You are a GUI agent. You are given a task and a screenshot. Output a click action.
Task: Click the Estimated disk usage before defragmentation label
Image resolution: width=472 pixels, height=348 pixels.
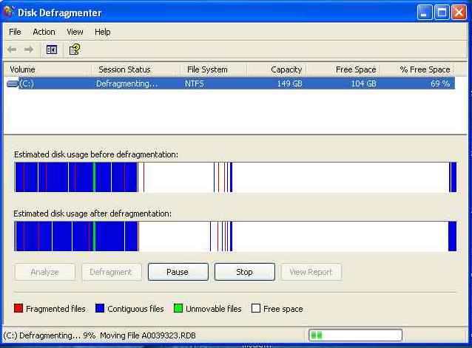(x=96, y=154)
